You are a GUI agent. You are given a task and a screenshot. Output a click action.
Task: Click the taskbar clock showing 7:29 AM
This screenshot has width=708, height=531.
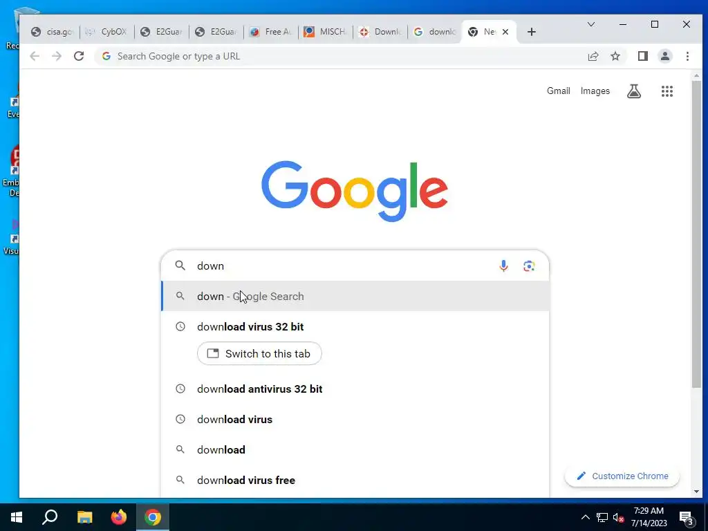649,517
